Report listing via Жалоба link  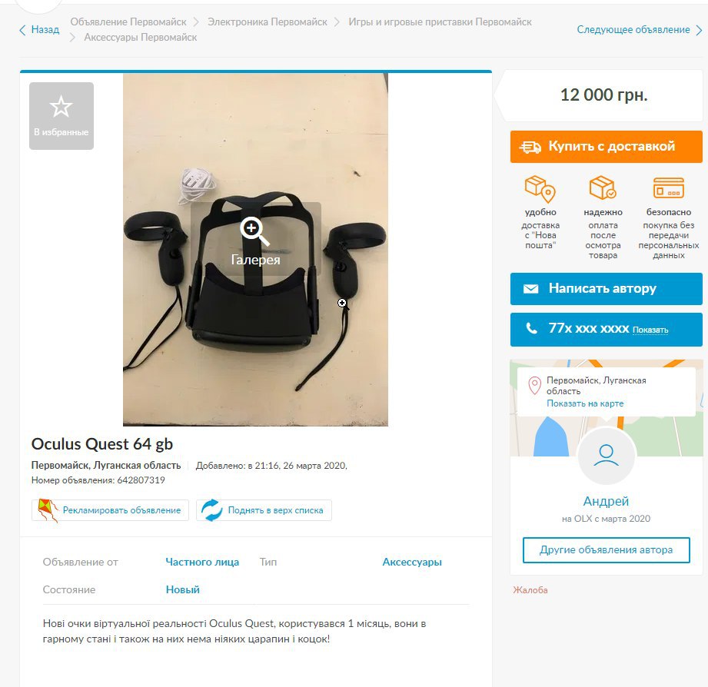[530, 590]
